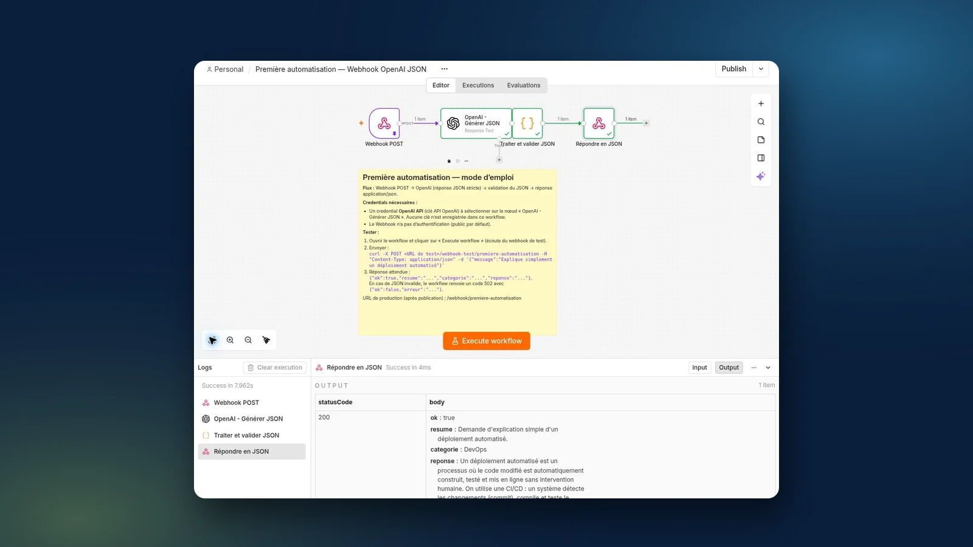The image size is (973, 547).
Task: Change sticky note color via palette icon
Action: tap(458, 161)
